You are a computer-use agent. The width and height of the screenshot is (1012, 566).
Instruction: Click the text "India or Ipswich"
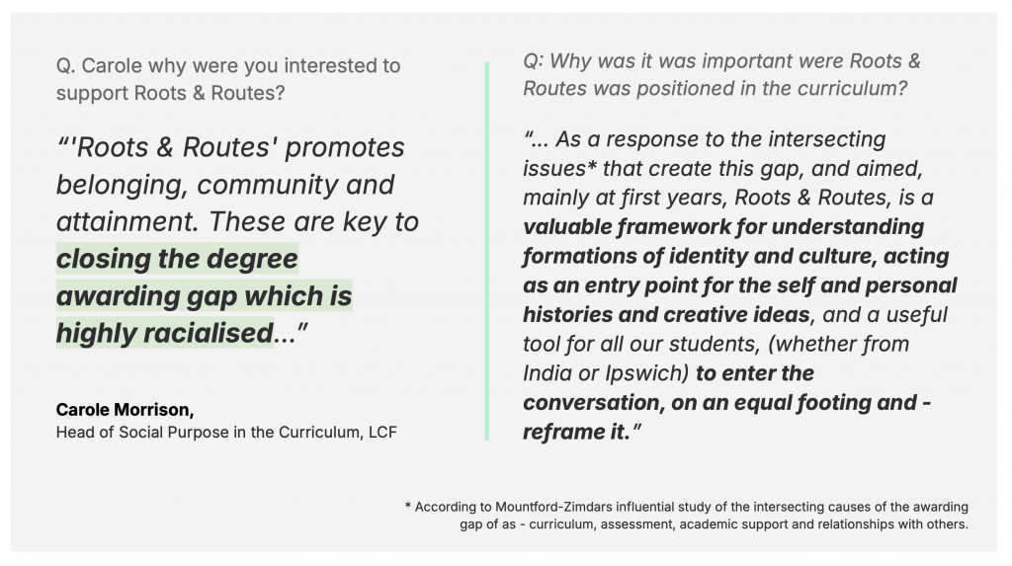tap(603, 373)
